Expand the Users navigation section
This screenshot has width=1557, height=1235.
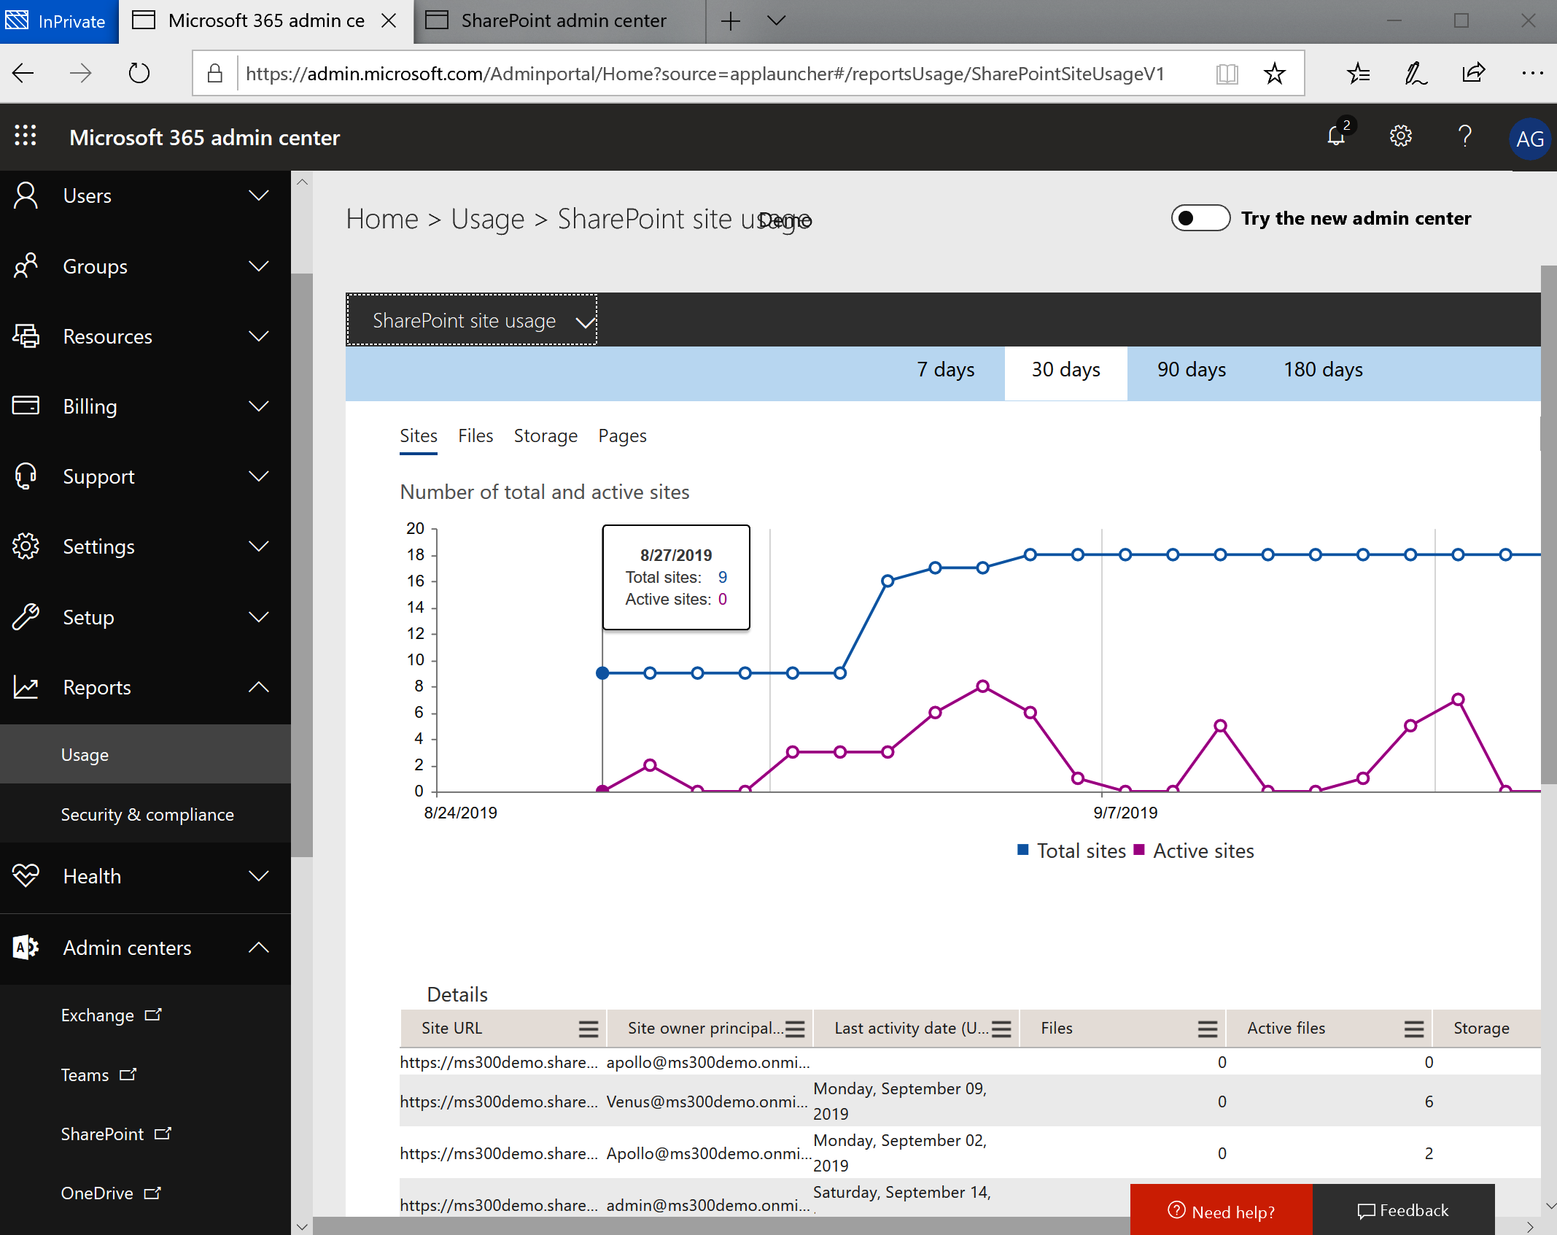[146, 195]
